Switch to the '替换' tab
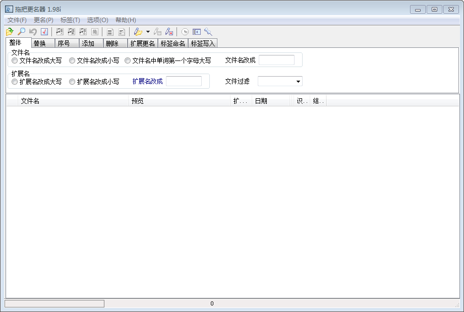This screenshot has height=312, width=464. (40, 43)
